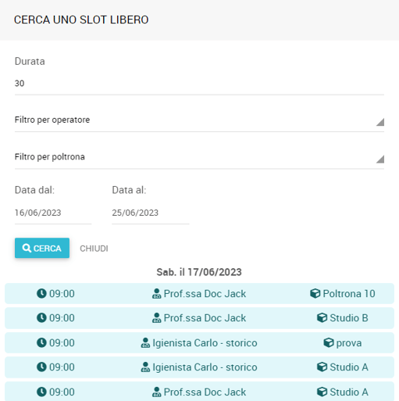Click the magnifier icon inside the CERCA button

click(27, 248)
